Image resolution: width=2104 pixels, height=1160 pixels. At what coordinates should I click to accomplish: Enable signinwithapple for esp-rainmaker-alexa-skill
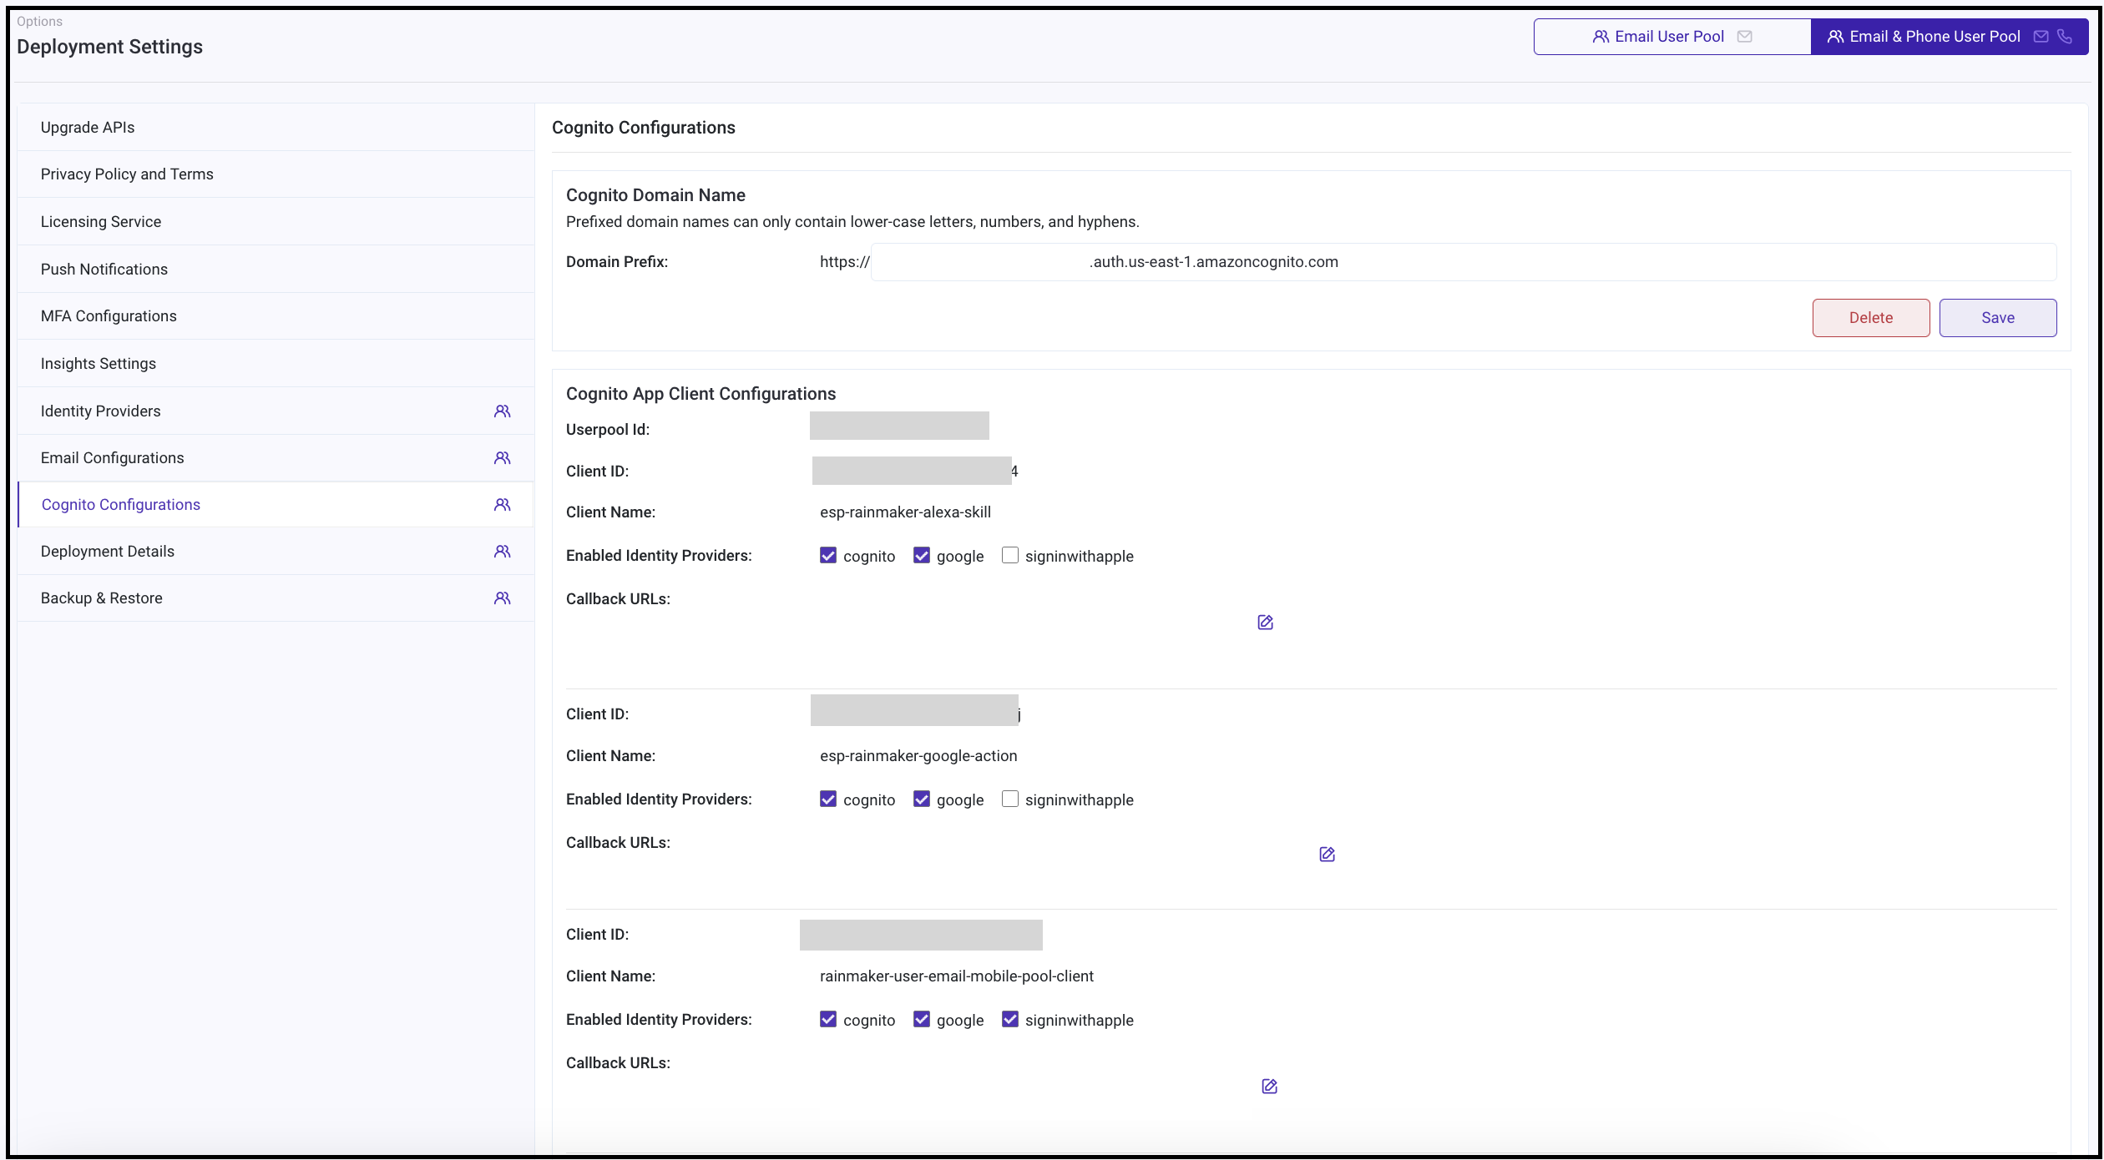(x=1009, y=556)
